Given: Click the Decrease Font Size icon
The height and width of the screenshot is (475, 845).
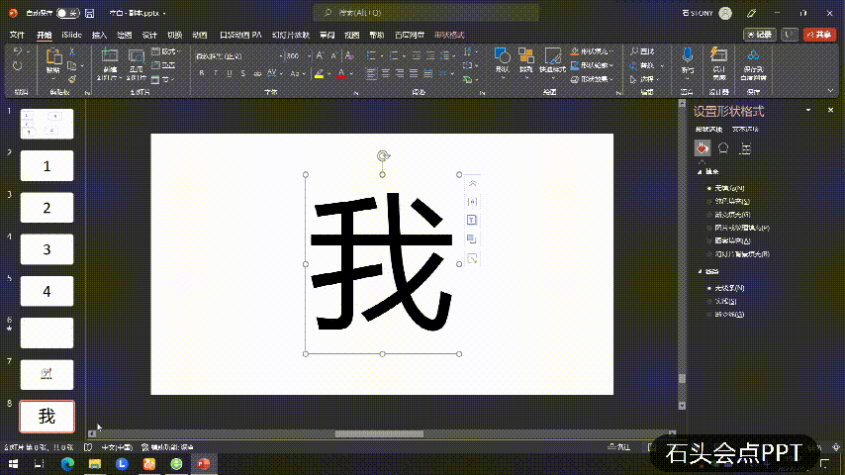Looking at the screenshot, I should click(334, 55).
